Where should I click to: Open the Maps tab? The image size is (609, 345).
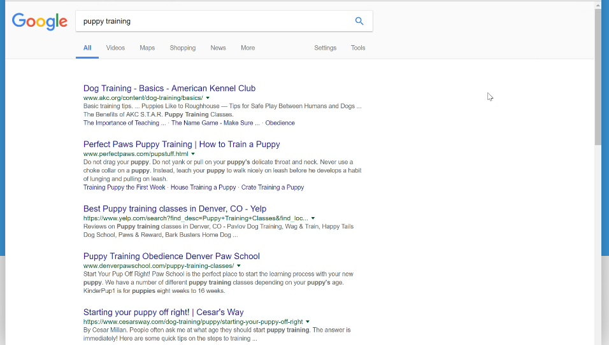pyautogui.click(x=147, y=48)
